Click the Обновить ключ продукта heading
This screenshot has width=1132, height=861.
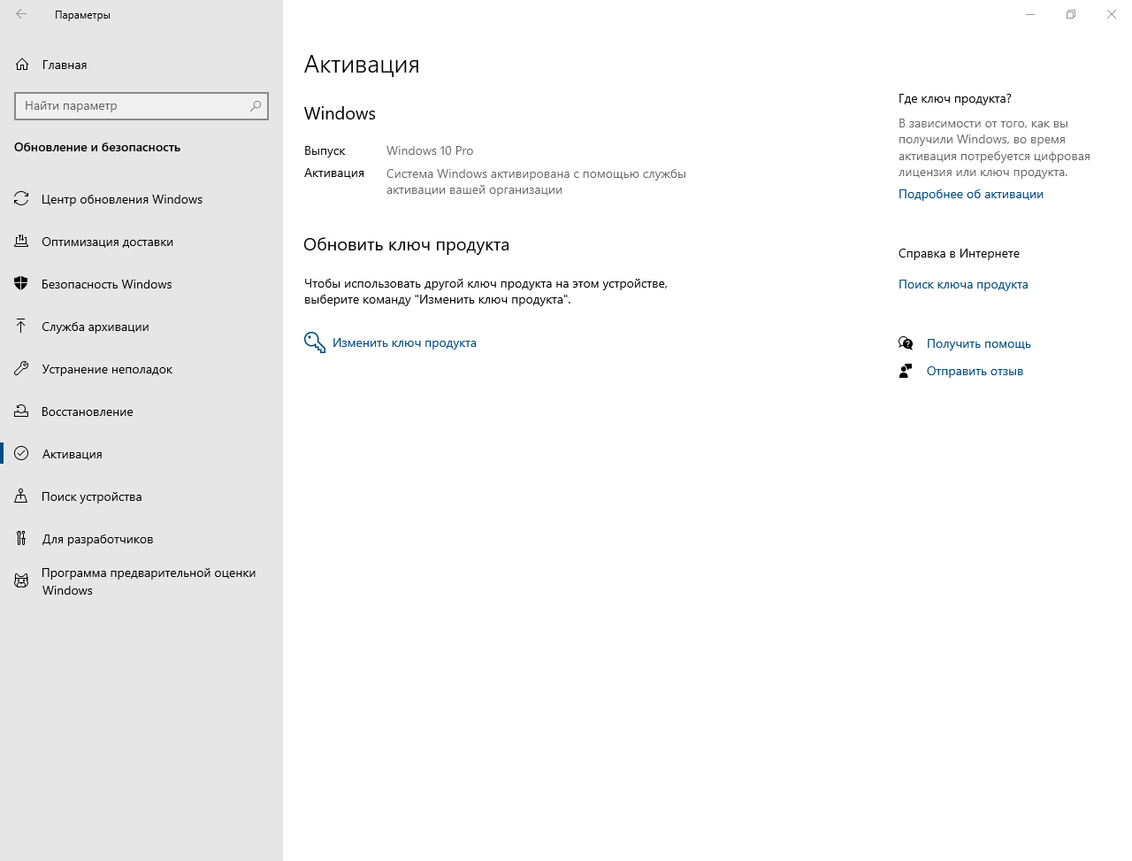pos(407,244)
